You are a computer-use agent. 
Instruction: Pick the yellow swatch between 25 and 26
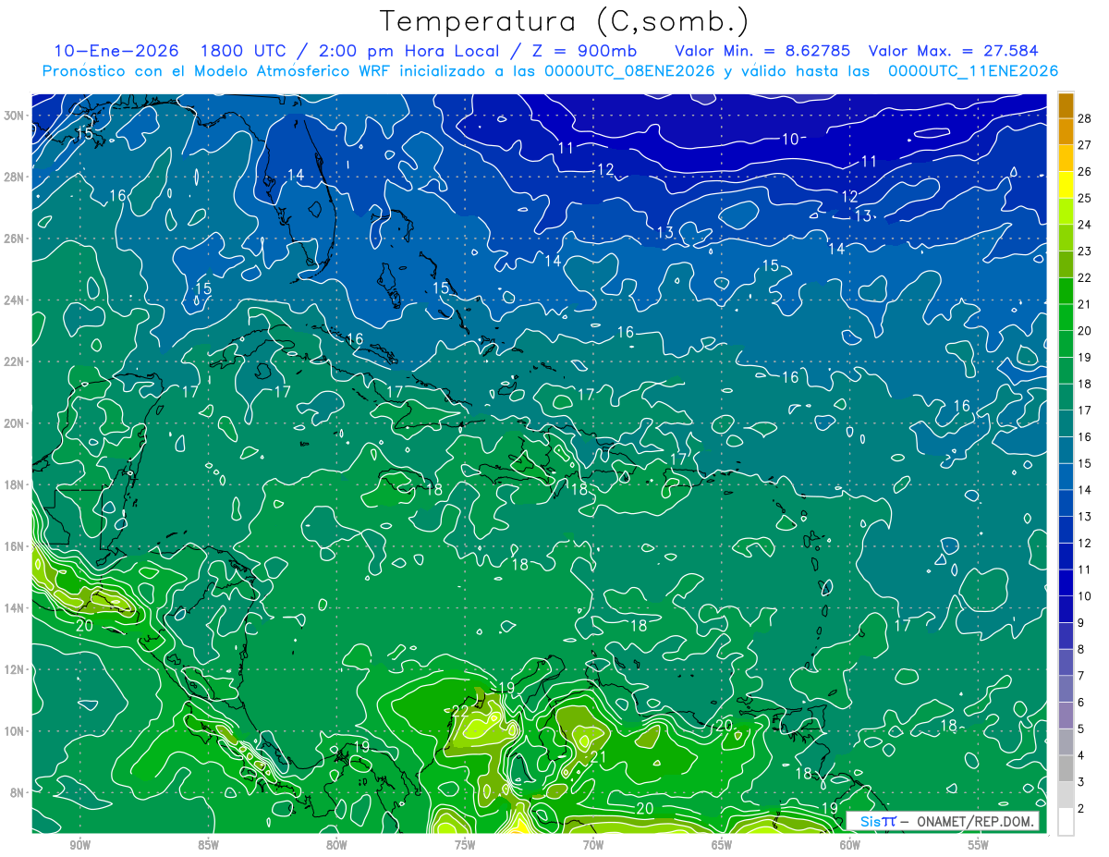tap(1066, 184)
